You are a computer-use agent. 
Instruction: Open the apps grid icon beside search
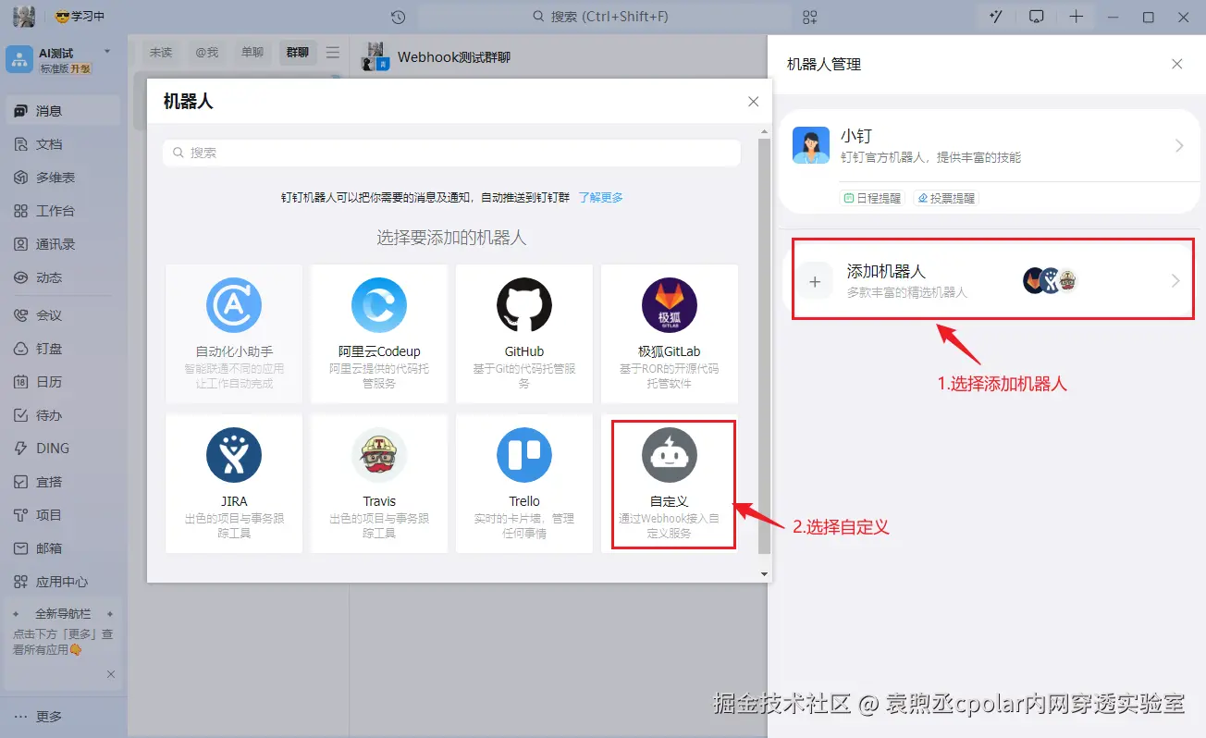[810, 17]
